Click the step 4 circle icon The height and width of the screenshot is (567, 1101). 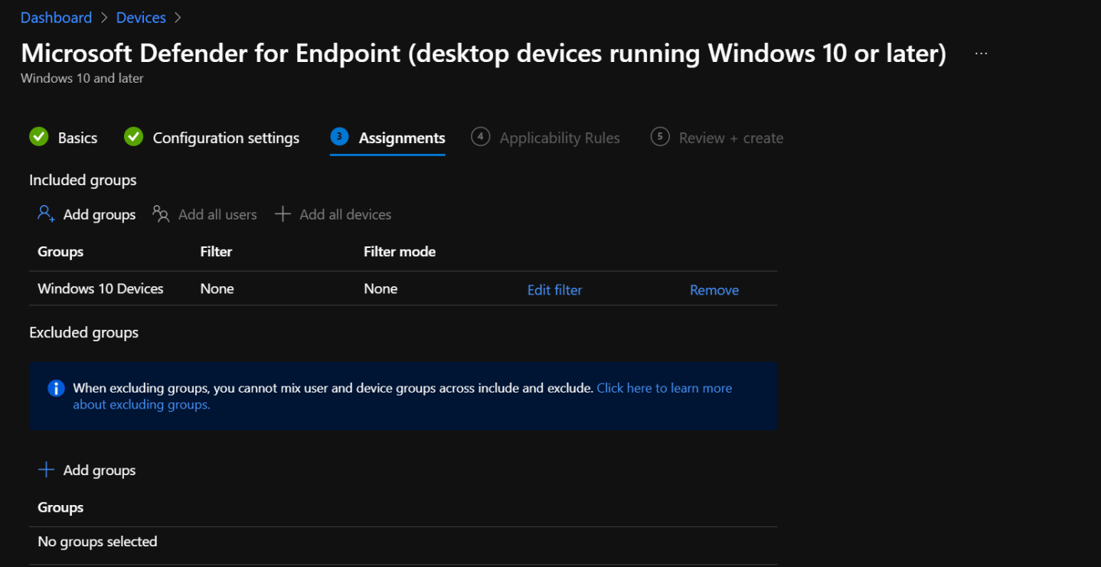point(481,136)
